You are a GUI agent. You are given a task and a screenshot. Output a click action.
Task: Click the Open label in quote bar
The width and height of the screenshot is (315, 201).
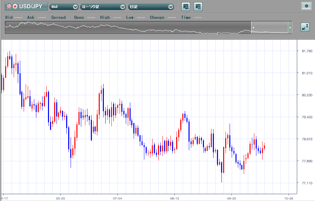click(79, 17)
